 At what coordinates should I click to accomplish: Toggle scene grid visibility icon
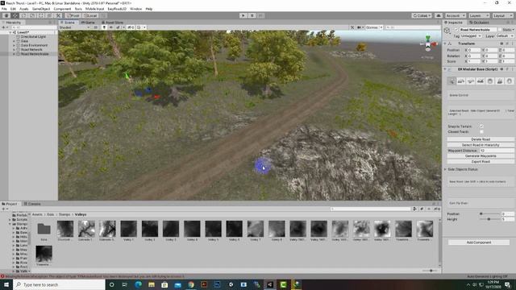tap(139, 27)
